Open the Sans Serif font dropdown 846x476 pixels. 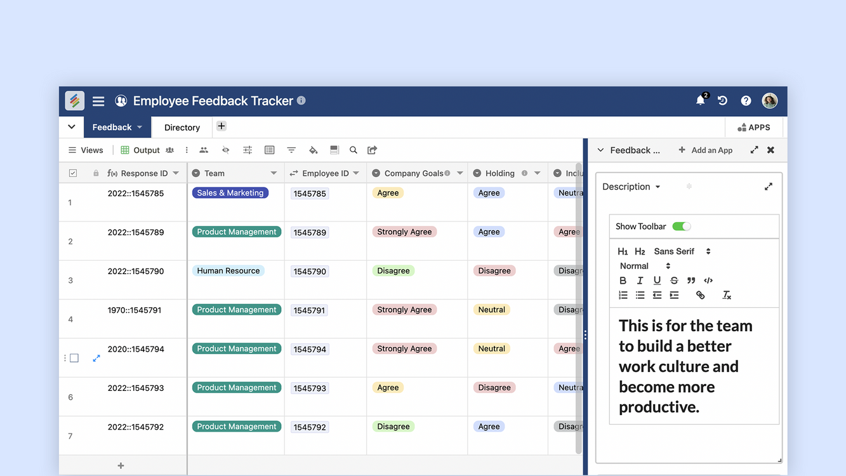pyautogui.click(x=682, y=251)
